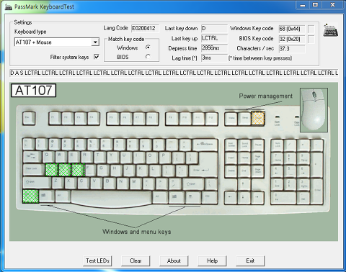Image resolution: width=346 pixels, height=272 pixels.
Task: Click the F12 key on keyboard image
Action: tap(211, 119)
